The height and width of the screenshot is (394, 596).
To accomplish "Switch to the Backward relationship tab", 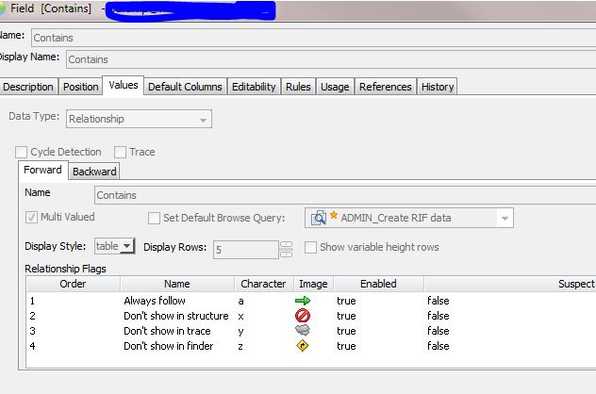I will tap(94, 172).
